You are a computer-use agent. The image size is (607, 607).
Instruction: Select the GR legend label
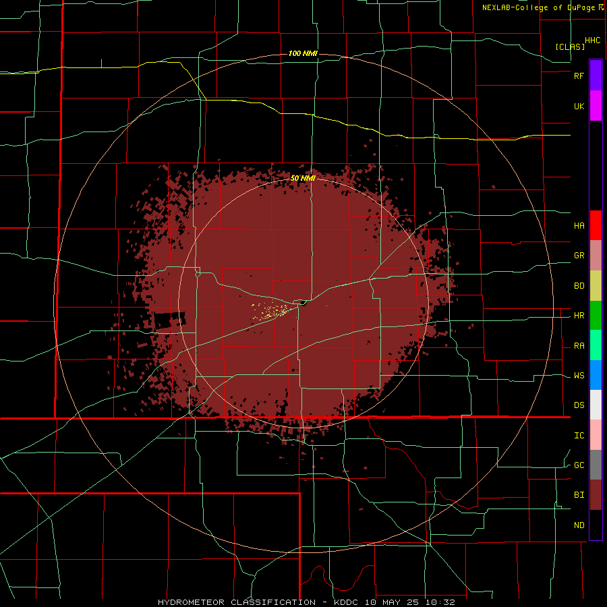[579, 256]
